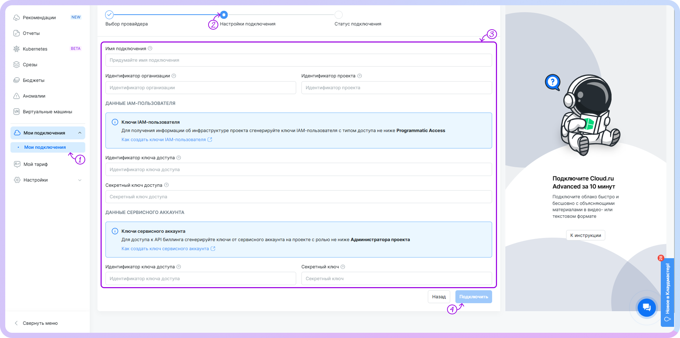Click help icon beside Секретный ключ label
This screenshot has width=680, height=338.
coord(343,267)
